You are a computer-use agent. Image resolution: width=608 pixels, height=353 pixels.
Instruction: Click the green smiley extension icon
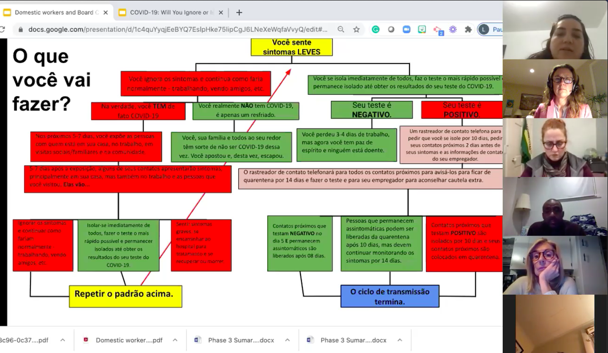pos(422,29)
